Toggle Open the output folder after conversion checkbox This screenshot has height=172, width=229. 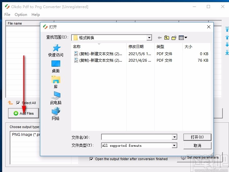point(91,159)
